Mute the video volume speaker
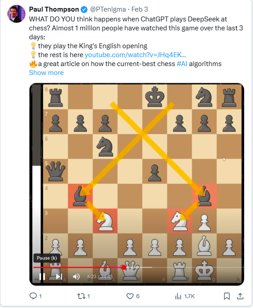The height and width of the screenshot is (308, 253). (76, 277)
